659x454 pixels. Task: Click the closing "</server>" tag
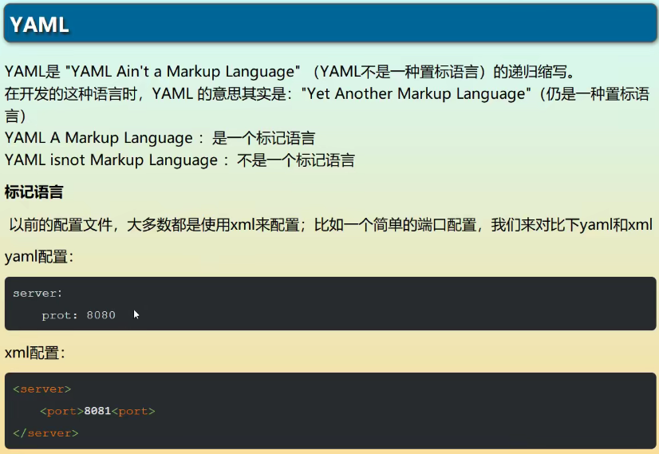pos(45,433)
